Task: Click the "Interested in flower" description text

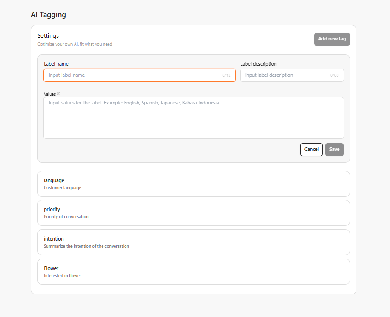Action: 62,276
